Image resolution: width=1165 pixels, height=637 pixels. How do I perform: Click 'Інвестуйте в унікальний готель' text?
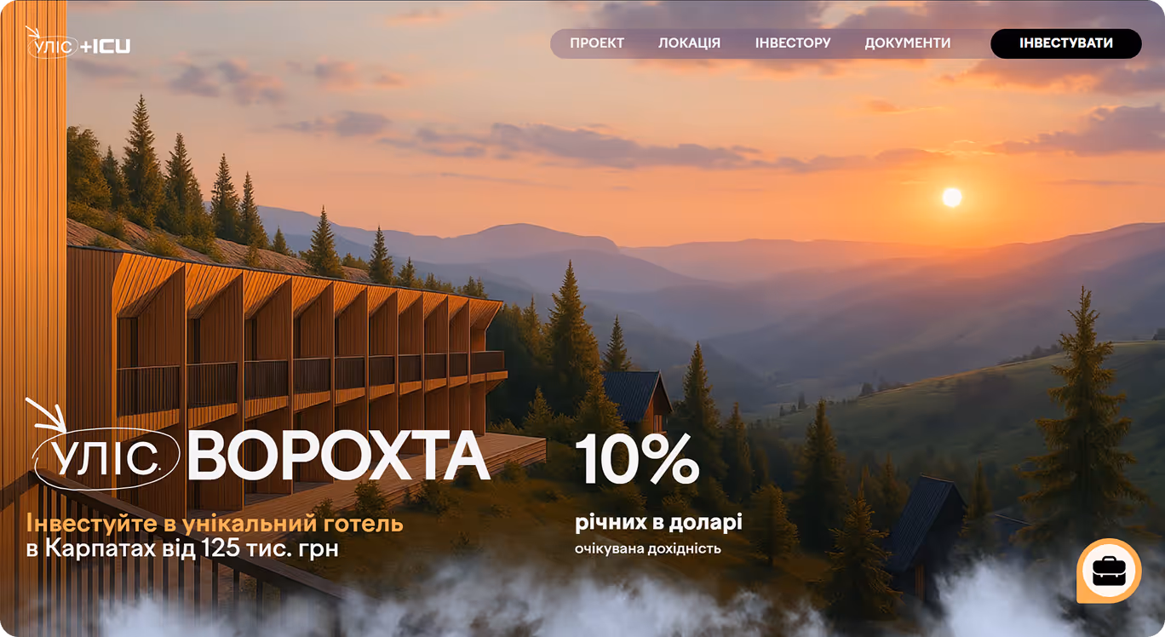click(x=215, y=523)
